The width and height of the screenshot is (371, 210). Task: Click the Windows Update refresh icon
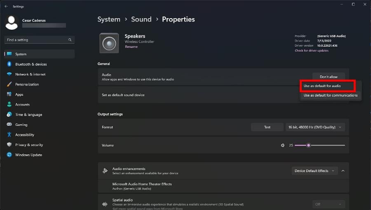point(9,155)
